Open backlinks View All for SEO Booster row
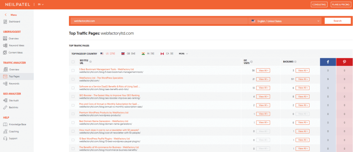Screen dimensions: 353x152 pos(302,97)
